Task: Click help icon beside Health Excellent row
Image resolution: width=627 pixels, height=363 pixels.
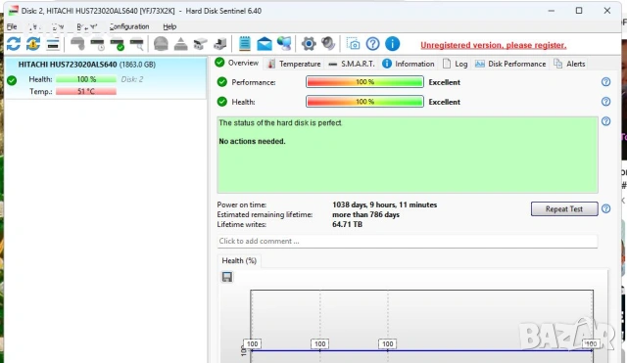Action: pos(605,102)
